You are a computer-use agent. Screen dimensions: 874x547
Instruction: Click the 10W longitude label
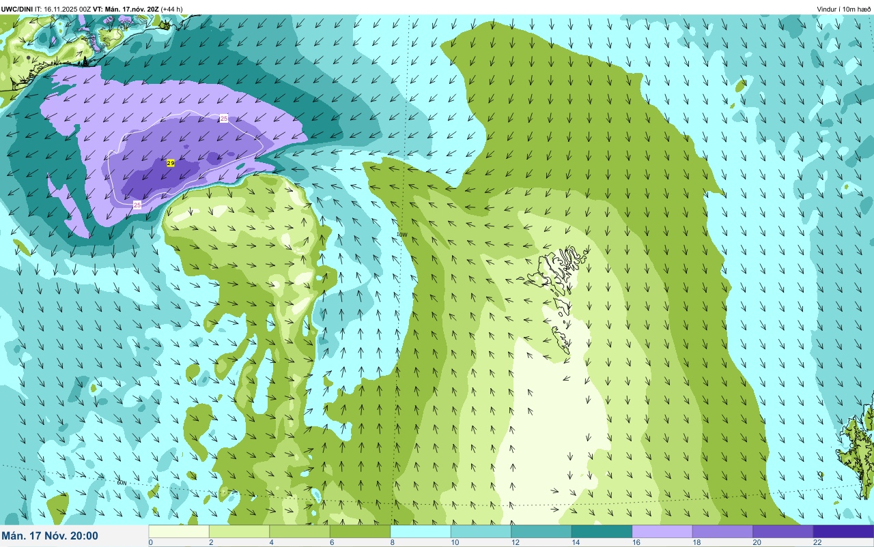tap(401, 235)
